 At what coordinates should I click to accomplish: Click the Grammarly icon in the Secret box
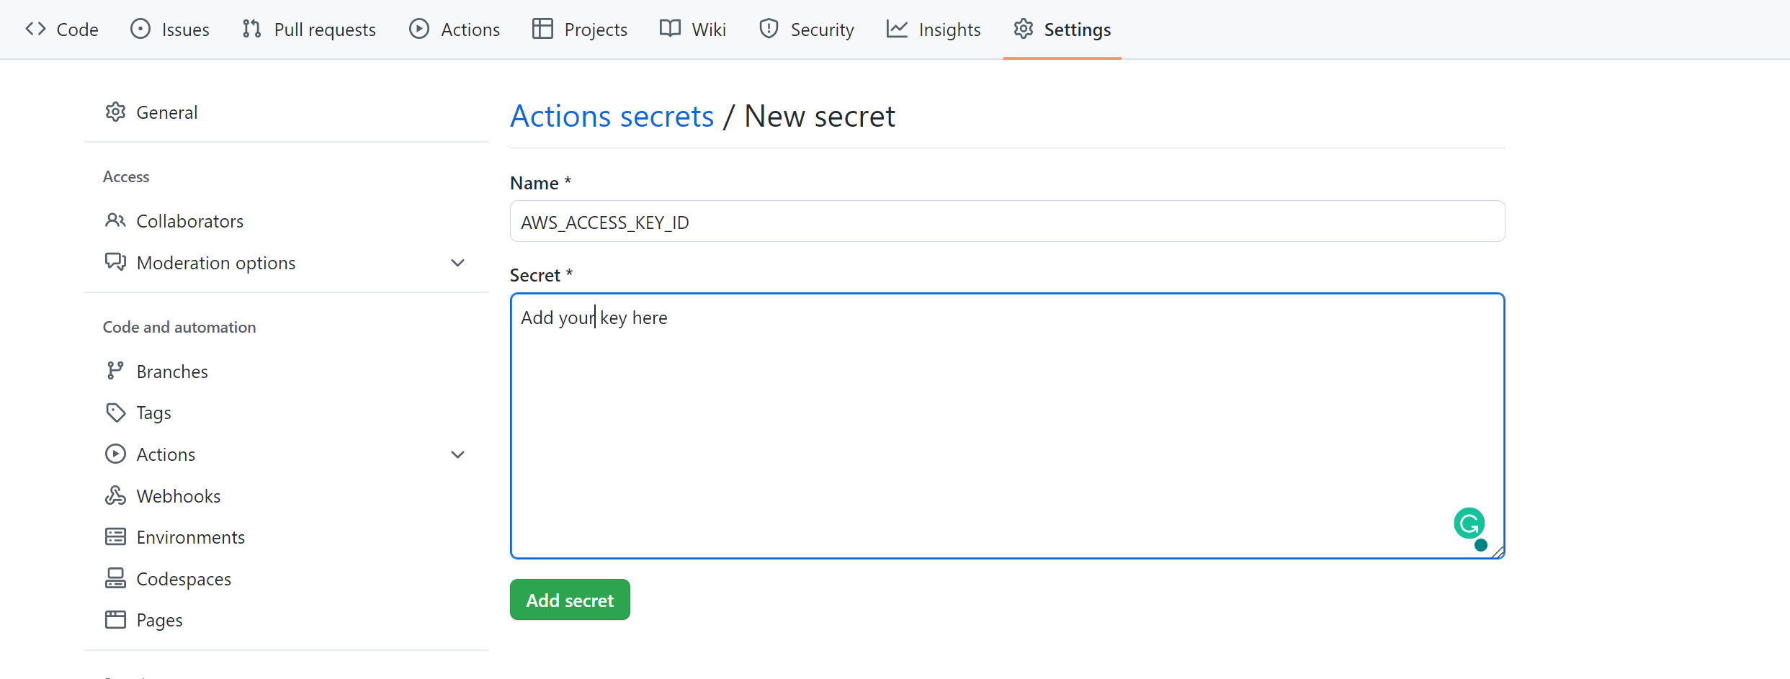coord(1469,523)
